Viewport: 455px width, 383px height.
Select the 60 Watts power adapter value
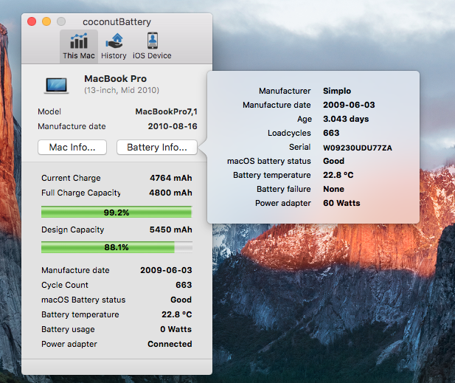pos(342,203)
